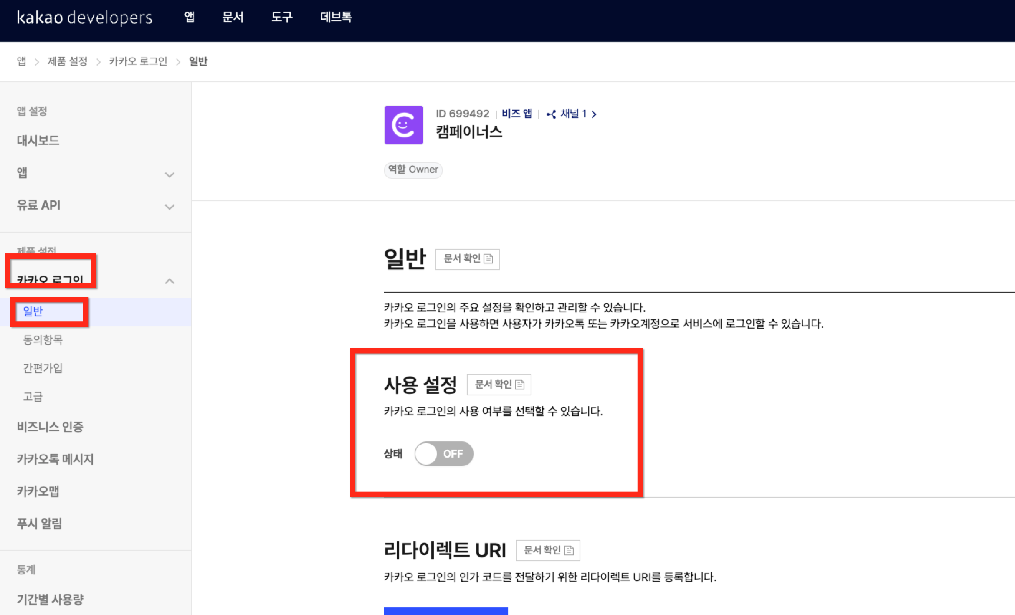
Task: Click the kakao developers logo
Action: point(84,17)
